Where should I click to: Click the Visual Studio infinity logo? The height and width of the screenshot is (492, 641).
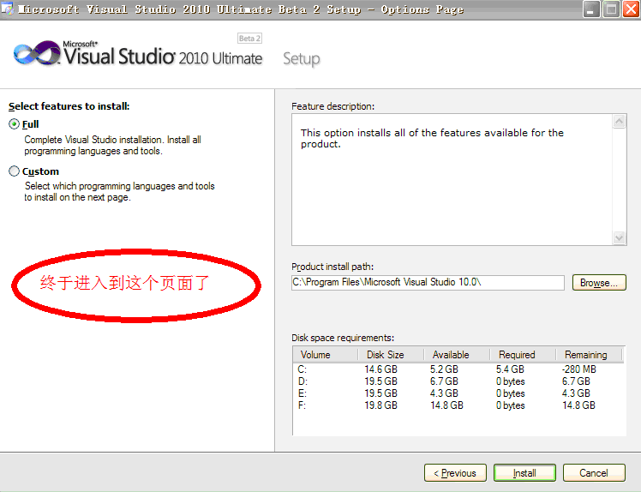[37, 53]
